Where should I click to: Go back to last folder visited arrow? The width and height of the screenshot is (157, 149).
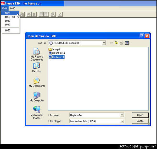click(x=111, y=43)
